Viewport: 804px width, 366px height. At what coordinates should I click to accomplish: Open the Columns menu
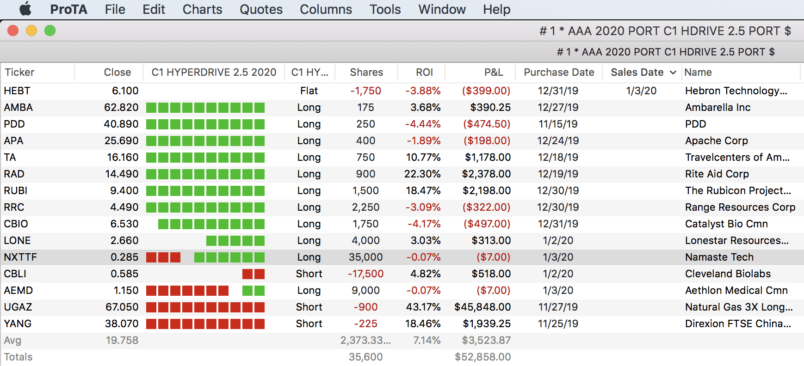click(x=326, y=9)
